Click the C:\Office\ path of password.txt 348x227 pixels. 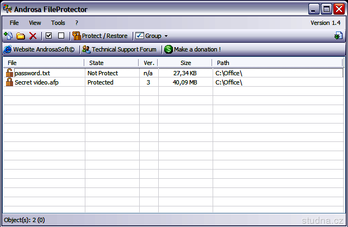(228, 73)
